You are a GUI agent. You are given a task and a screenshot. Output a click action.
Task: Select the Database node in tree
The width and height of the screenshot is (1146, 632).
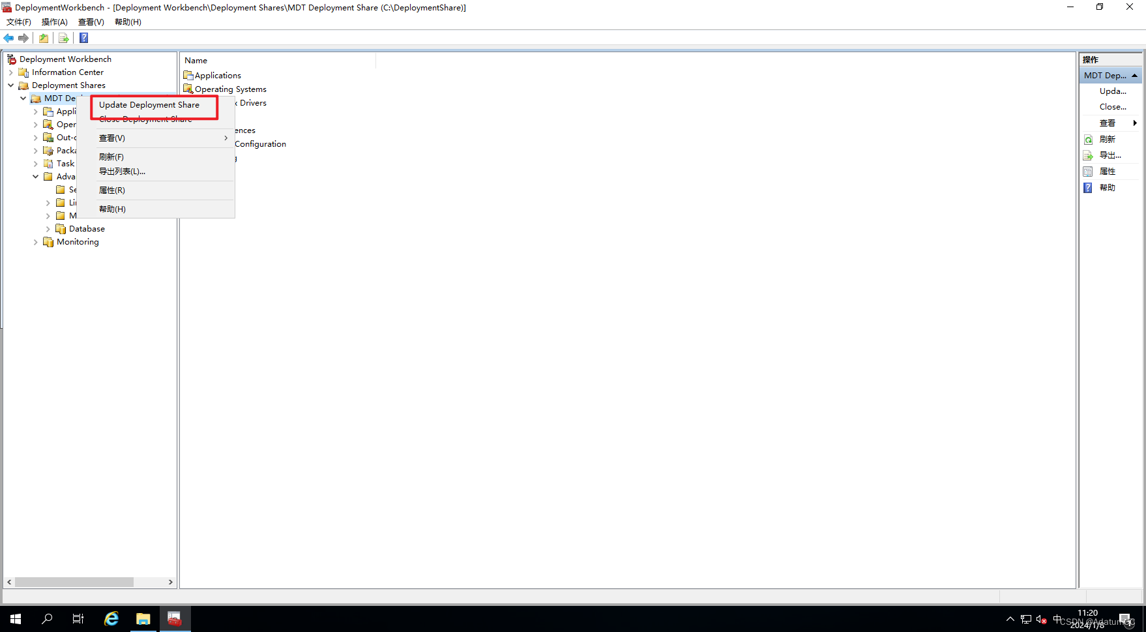point(87,229)
